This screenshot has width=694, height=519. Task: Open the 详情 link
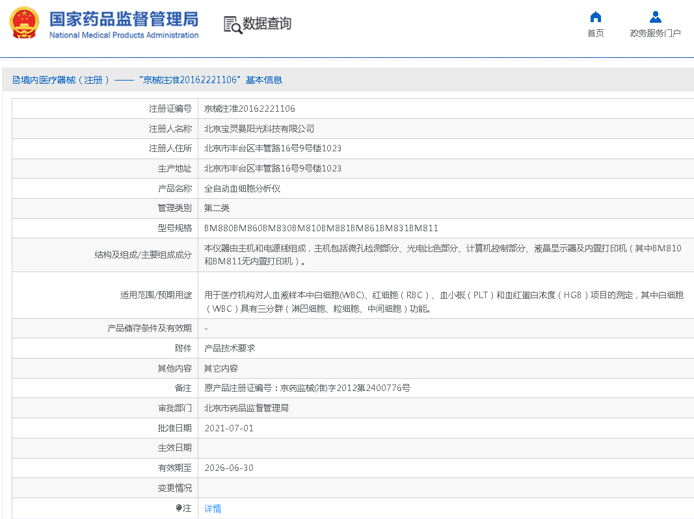[x=213, y=509]
